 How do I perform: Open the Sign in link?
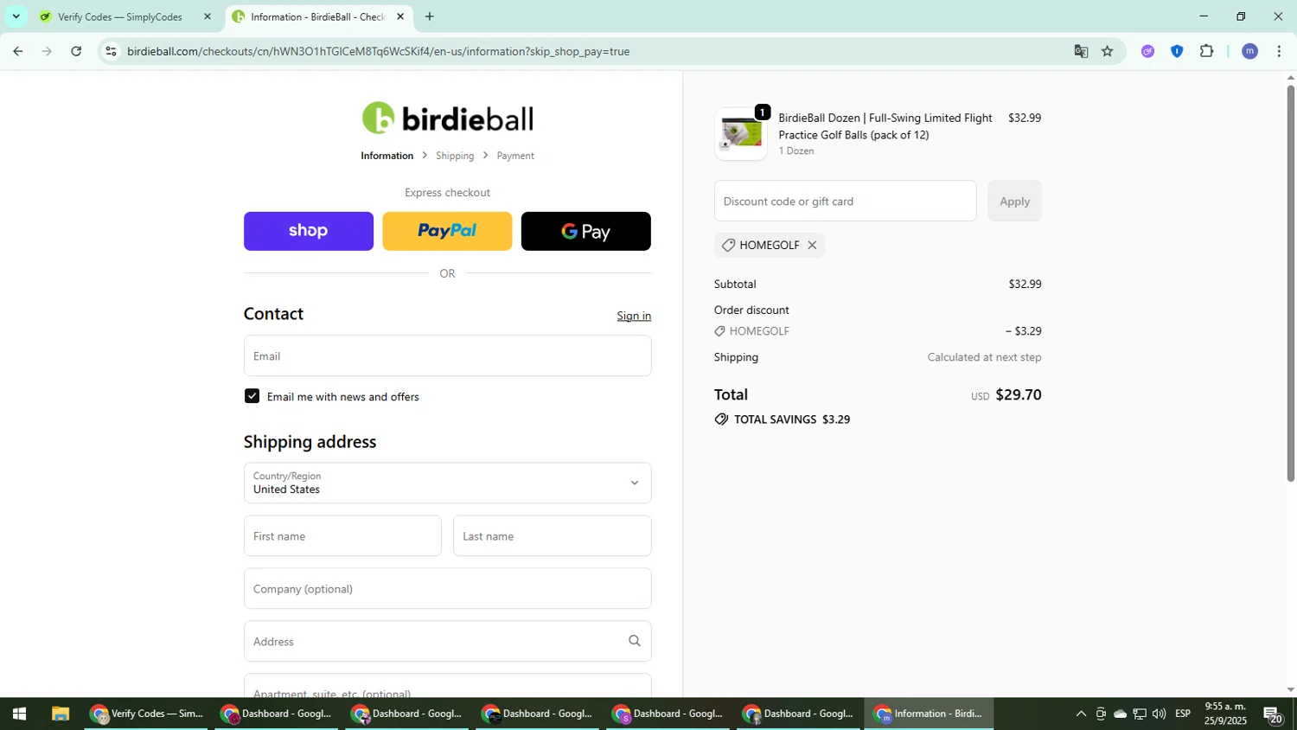[634, 316]
